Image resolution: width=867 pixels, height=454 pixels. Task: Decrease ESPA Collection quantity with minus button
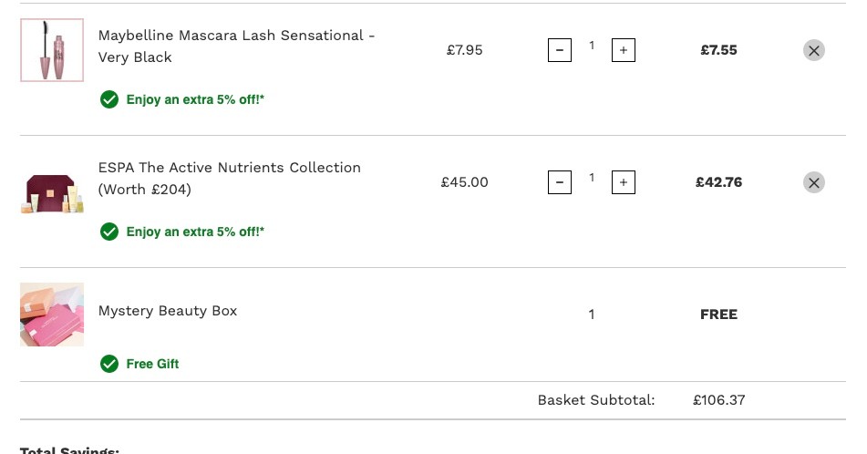(560, 182)
